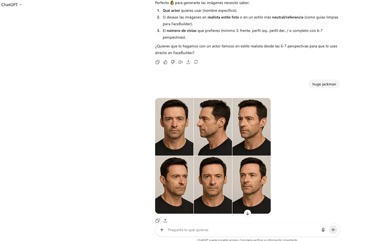Start dictation with the microphone icon
This screenshot has height=241, width=390.
323,230
